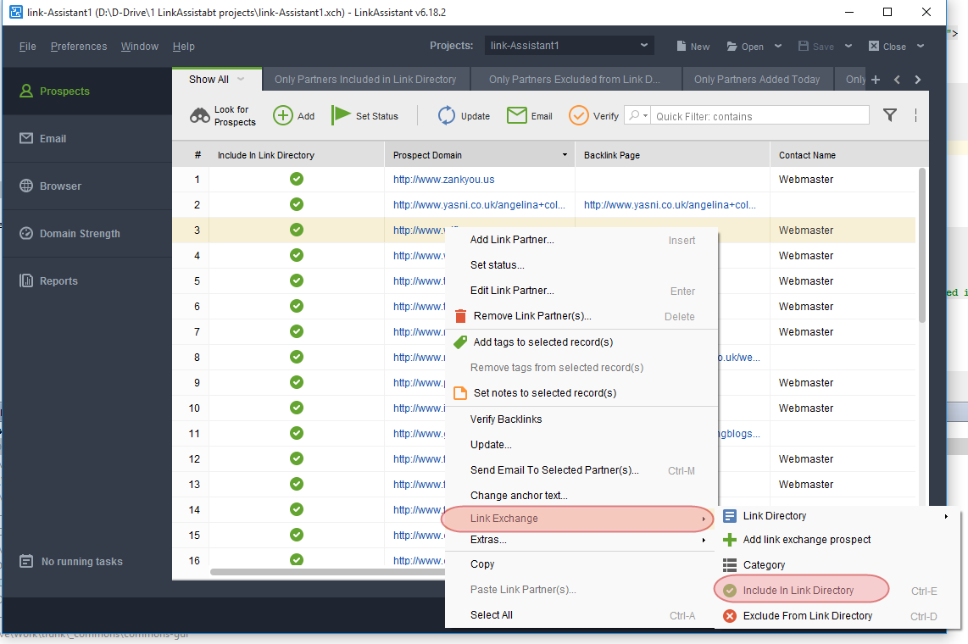
Task: Click the No running tasks indicator
Action: point(71,561)
